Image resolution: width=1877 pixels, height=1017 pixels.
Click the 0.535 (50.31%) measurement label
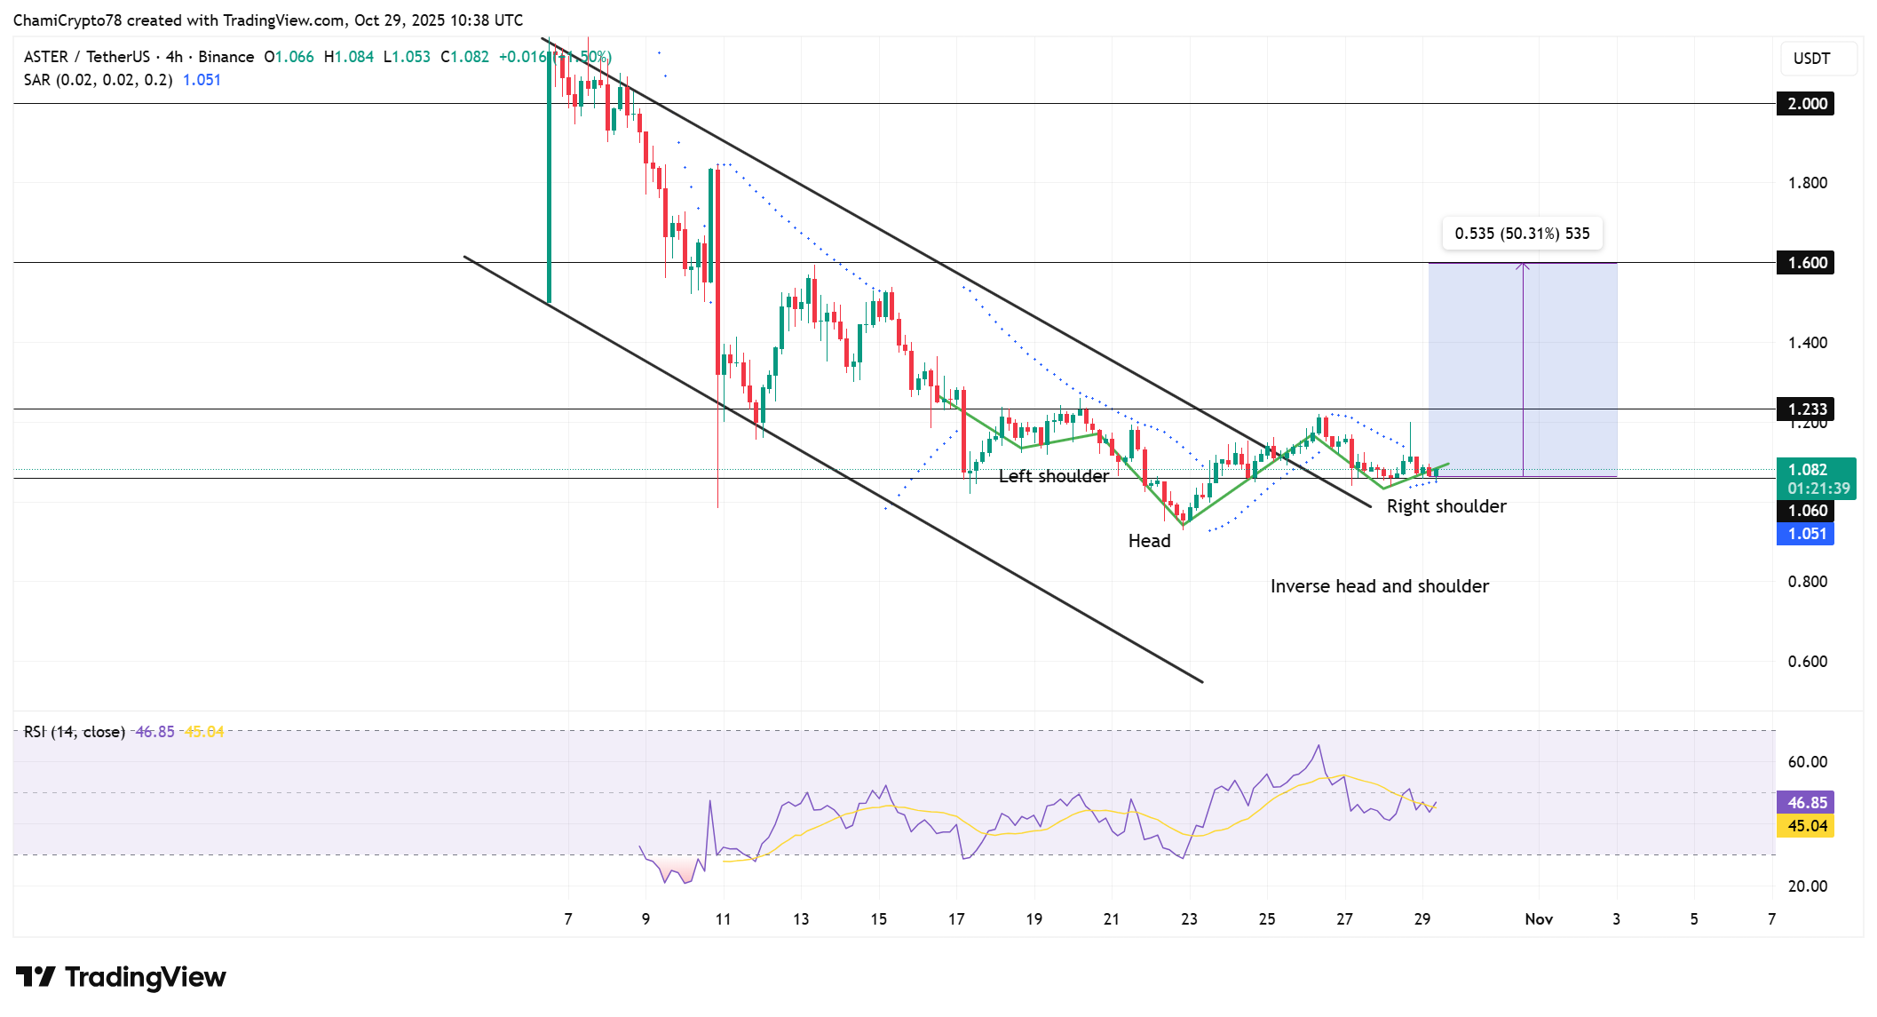(x=1522, y=234)
